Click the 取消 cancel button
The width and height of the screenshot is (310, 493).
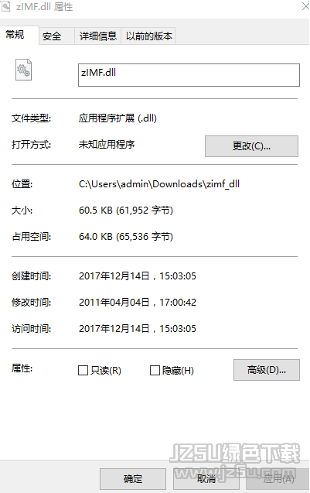[206, 479]
